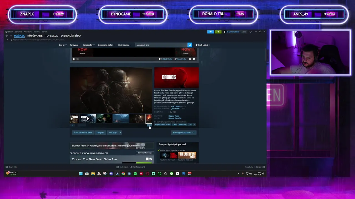Click Kuyruğu Görüntüle queue button
Screen dimensions: 355x199
click(184, 132)
